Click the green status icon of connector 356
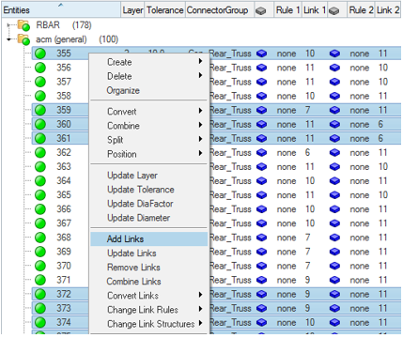This screenshot has height=338, width=403. (40, 68)
